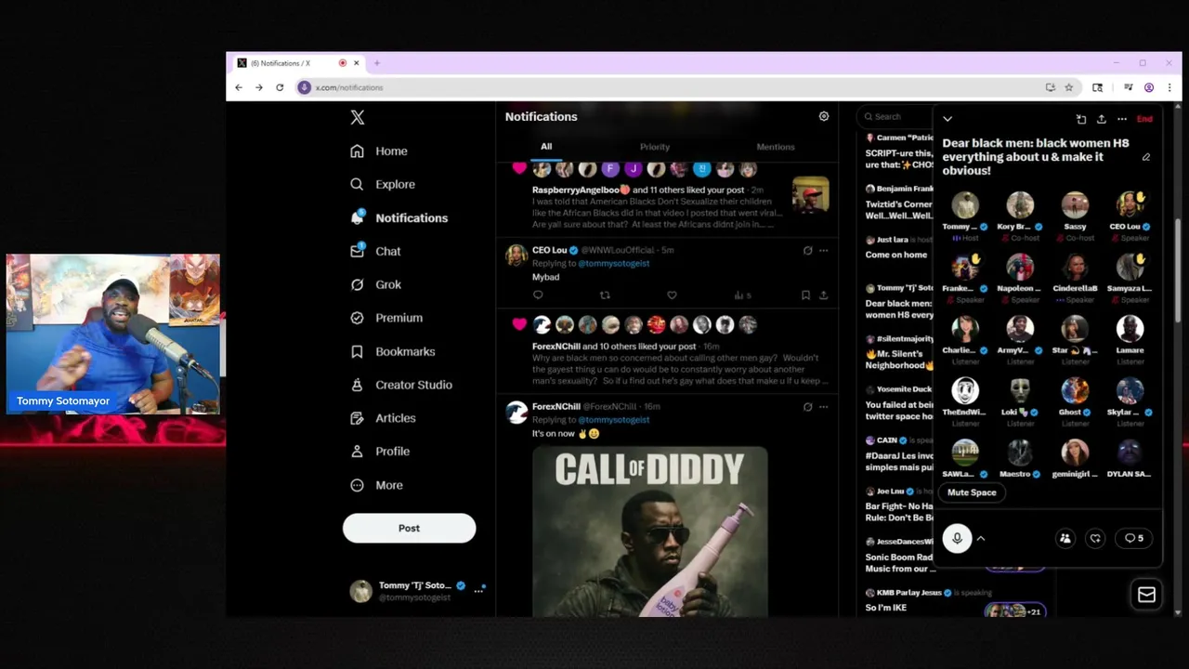Reload the page in Chrome
Screen dimensions: 1189x669
pyautogui.click(x=280, y=87)
